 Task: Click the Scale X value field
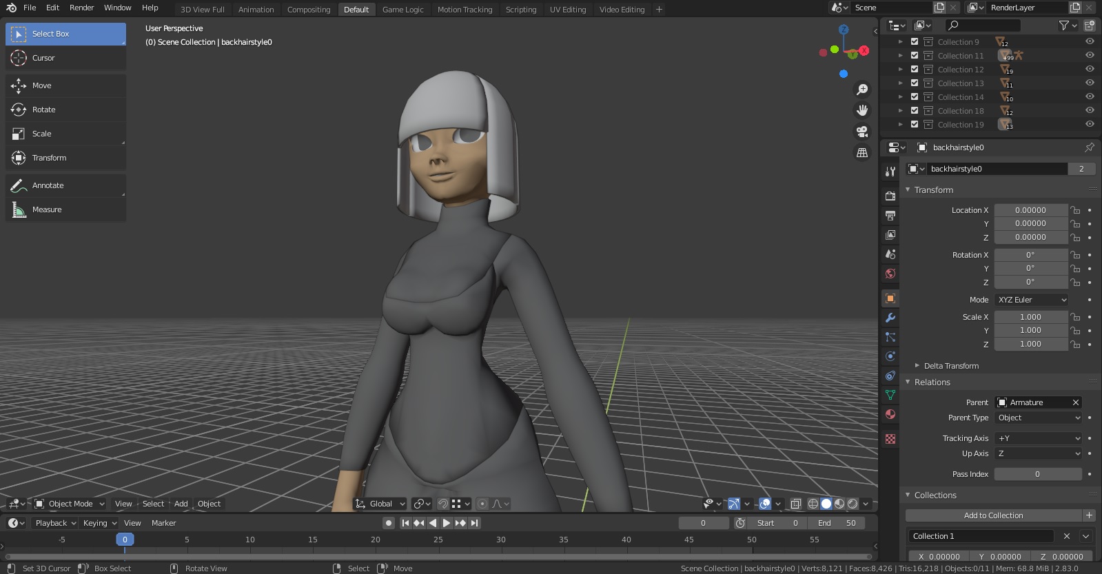tap(1030, 317)
